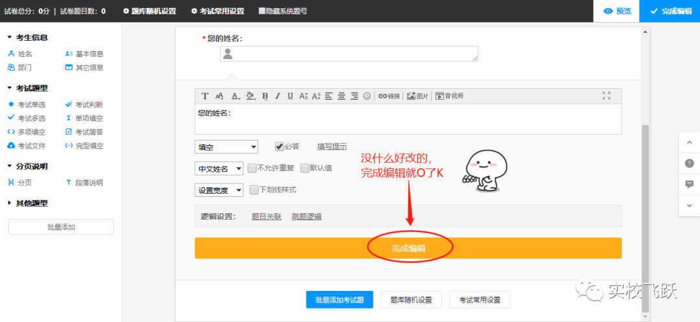This screenshot has height=322, width=700.
Task: Add a 多项填空 question
Action: click(27, 132)
